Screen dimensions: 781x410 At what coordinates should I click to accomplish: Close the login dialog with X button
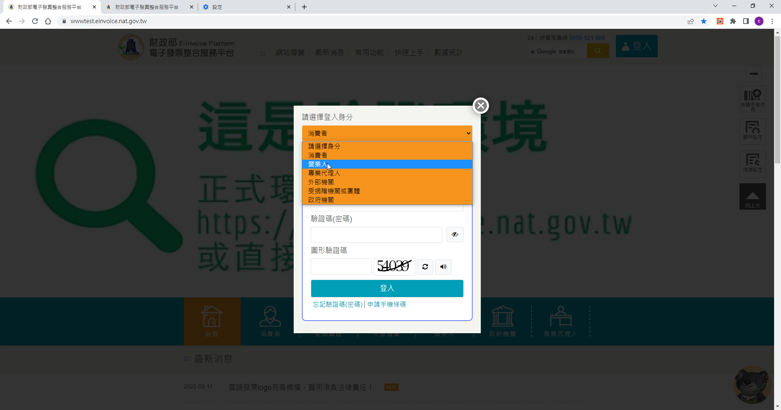tap(480, 106)
